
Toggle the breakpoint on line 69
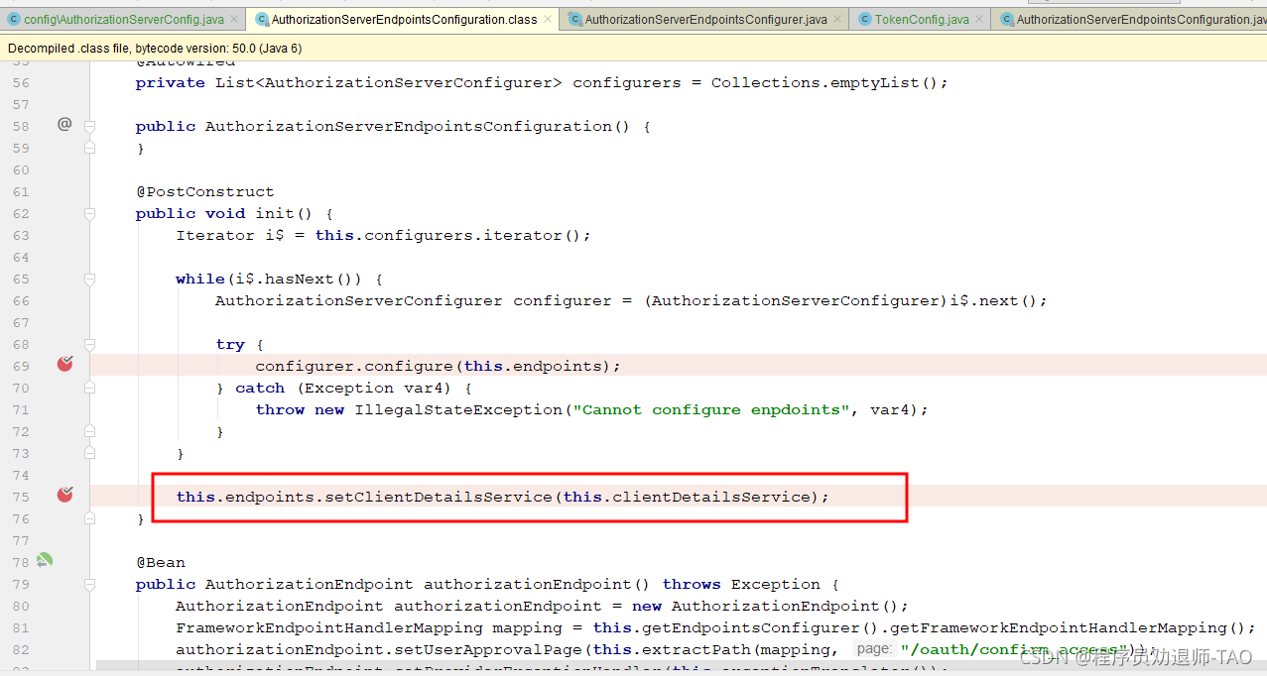64,365
